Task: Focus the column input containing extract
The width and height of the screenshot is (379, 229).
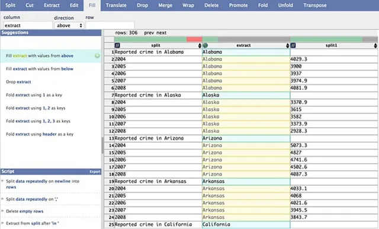Action: tap(28, 25)
